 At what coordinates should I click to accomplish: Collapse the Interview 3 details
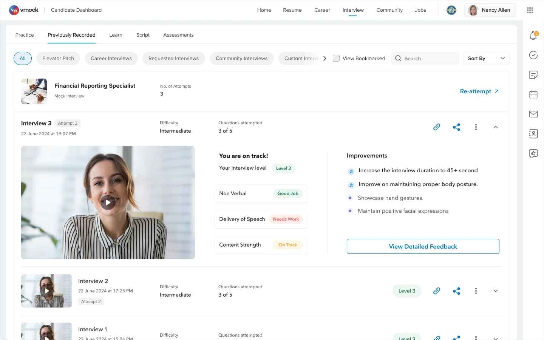tap(496, 127)
